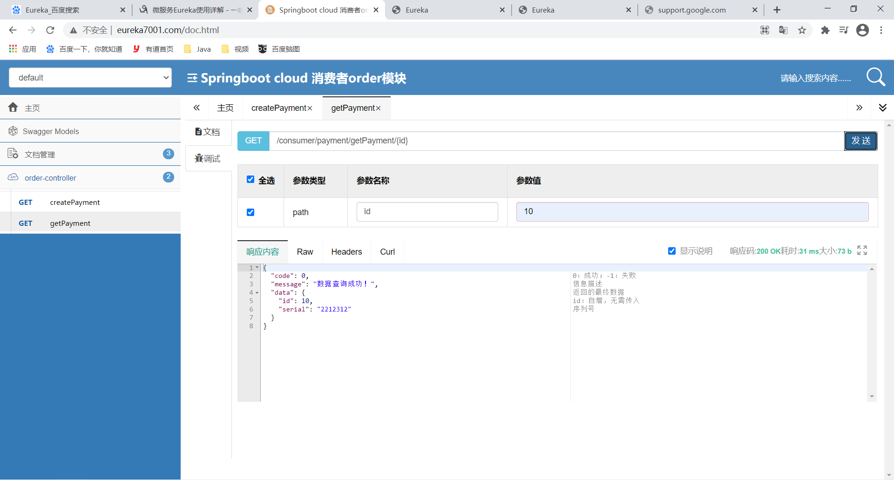This screenshot has height=480, width=894.
Task: Open Swagger Models page
Action: click(90, 131)
